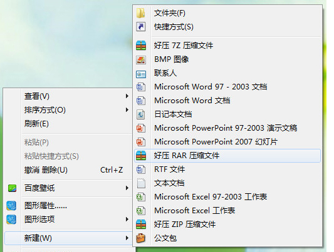Viewport: 334px width, 252px height.
Task: Click the icon beside 图形属性......
Action: [x=11, y=206]
